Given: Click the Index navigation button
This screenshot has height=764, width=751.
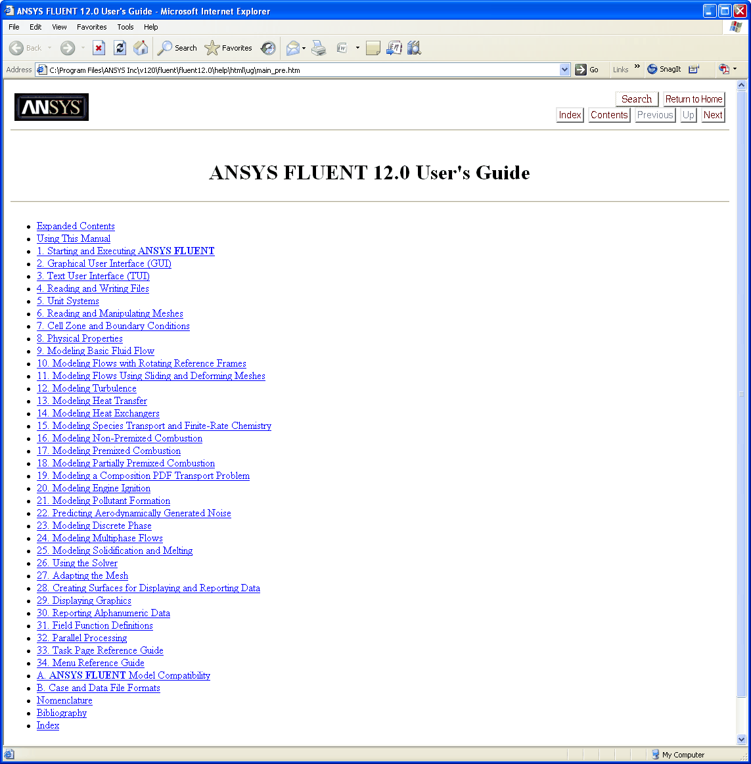Looking at the screenshot, I should click(570, 115).
